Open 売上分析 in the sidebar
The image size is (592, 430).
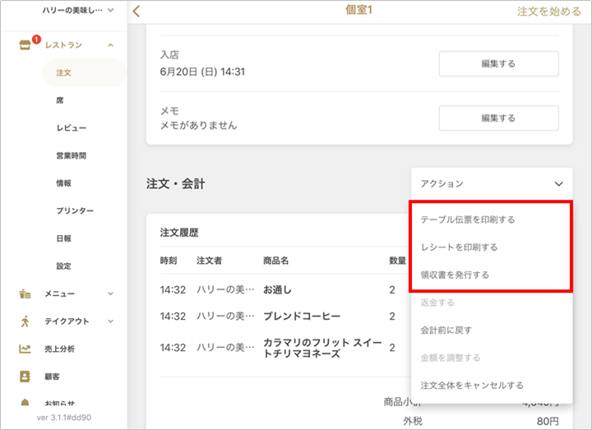(60, 349)
